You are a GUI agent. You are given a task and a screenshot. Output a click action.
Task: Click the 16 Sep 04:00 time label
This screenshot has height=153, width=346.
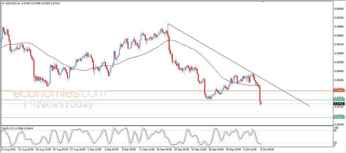(165, 149)
